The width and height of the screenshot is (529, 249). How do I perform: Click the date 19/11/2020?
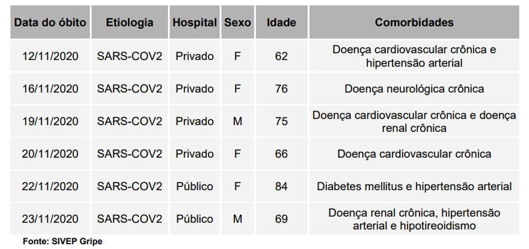(50, 121)
